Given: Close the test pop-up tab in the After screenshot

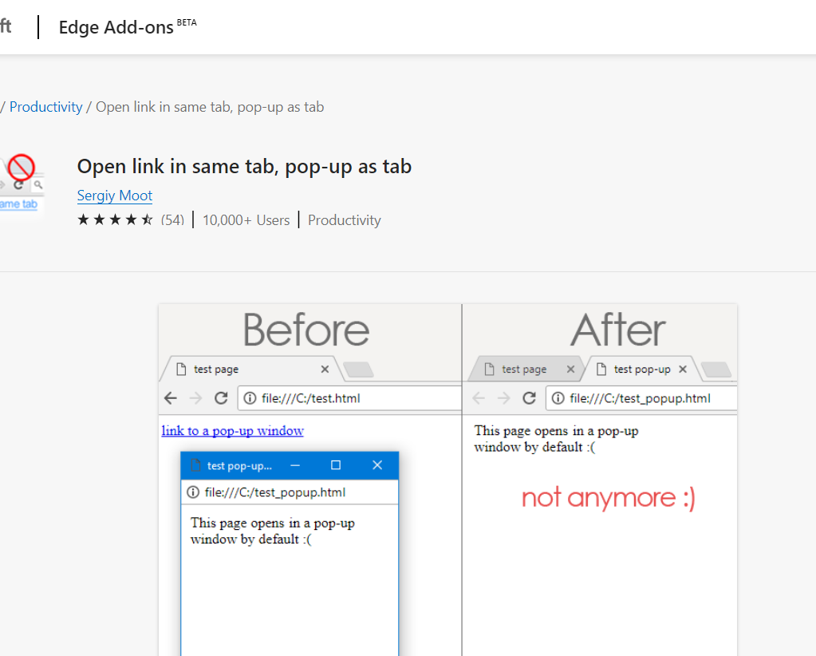Looking at the screenshot, I should tap(682, 369).
